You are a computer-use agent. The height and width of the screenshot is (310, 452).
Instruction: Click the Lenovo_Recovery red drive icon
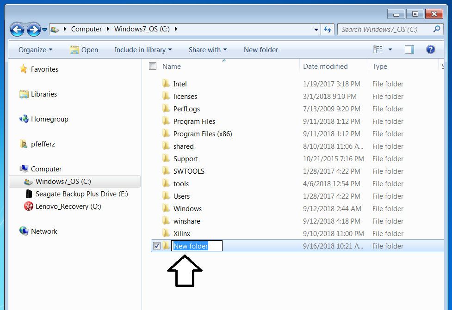click(x=29, y=206)
